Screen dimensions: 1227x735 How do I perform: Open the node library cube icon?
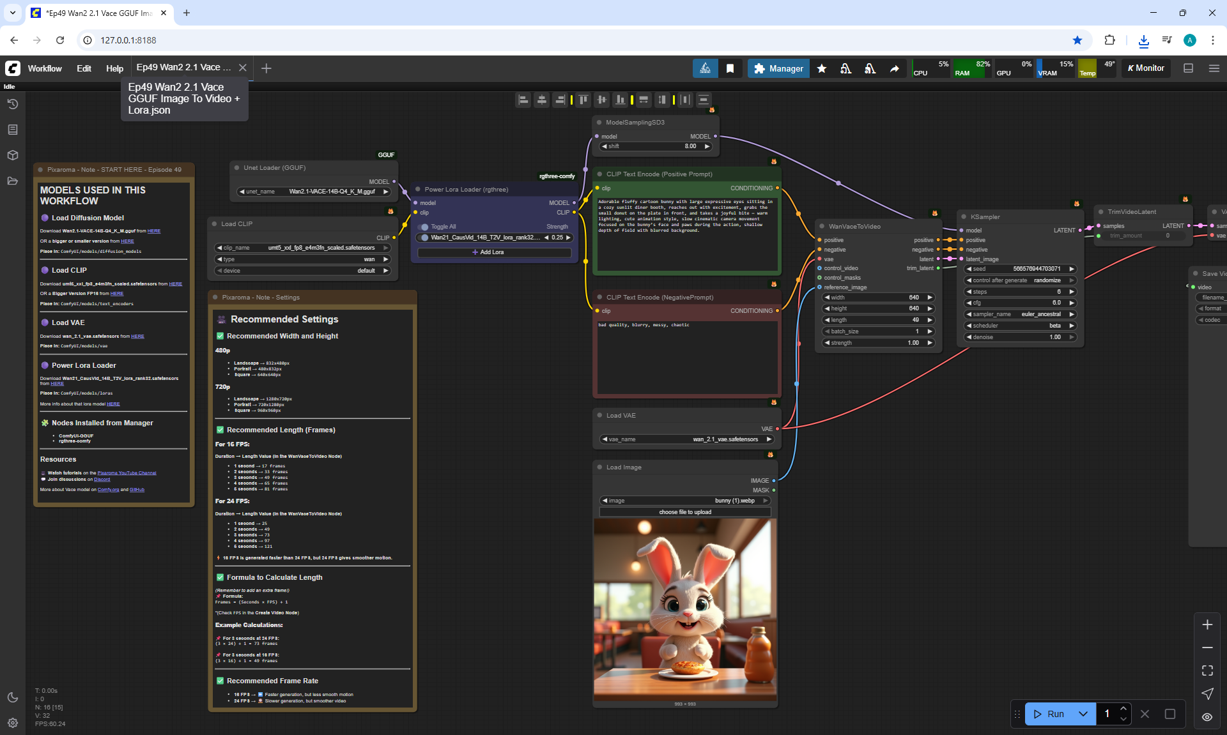point(13,155)
